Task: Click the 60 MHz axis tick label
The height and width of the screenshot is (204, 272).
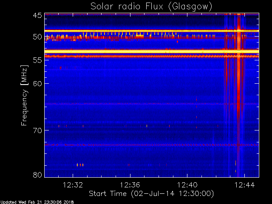Action: point(37,84)
